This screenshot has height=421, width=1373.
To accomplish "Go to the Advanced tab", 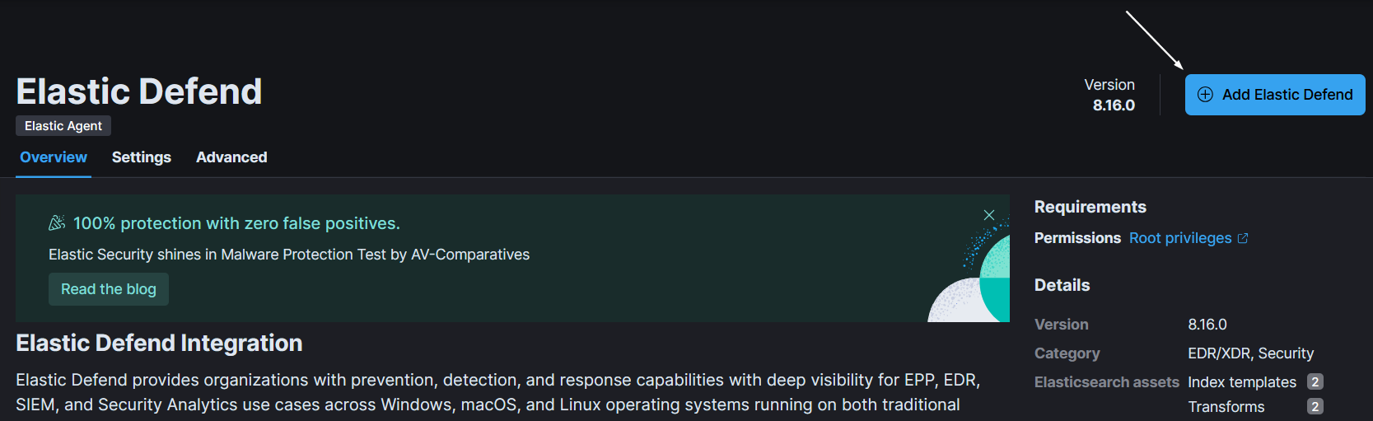I will point(231,157).
